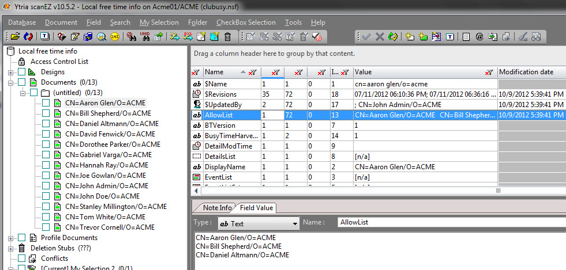Sort by the Modification date column header

(526, 72)
